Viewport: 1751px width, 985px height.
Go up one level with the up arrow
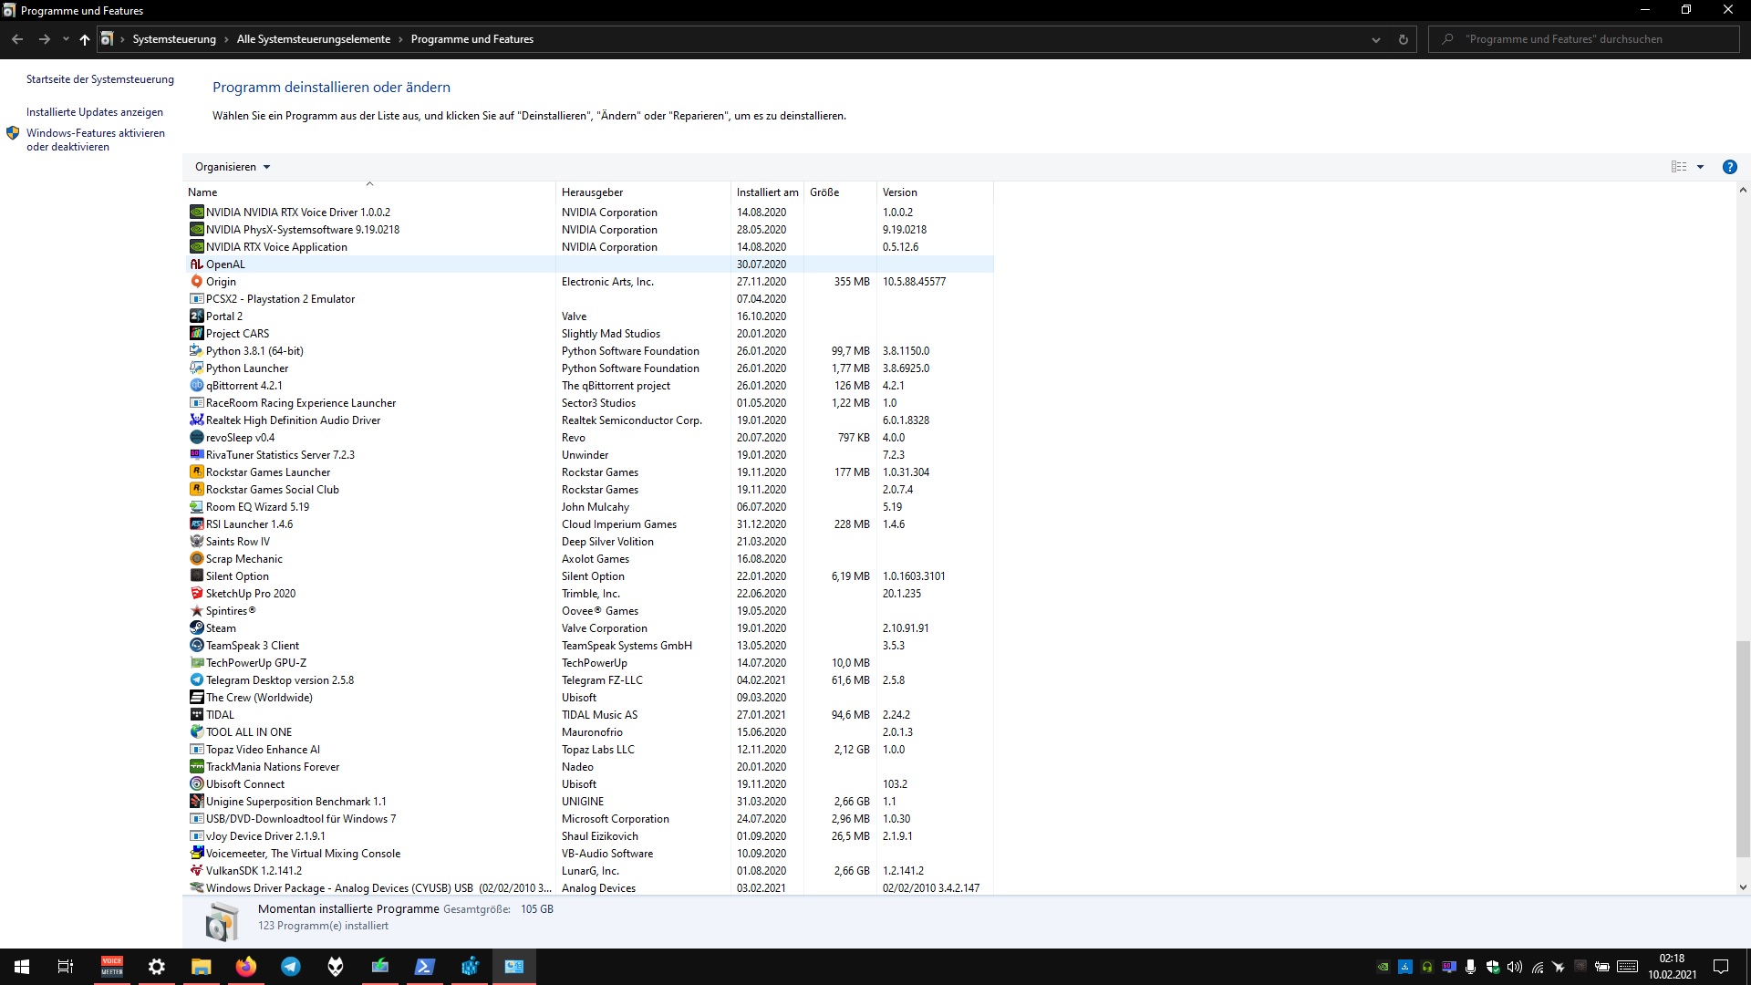click(85, 39)
